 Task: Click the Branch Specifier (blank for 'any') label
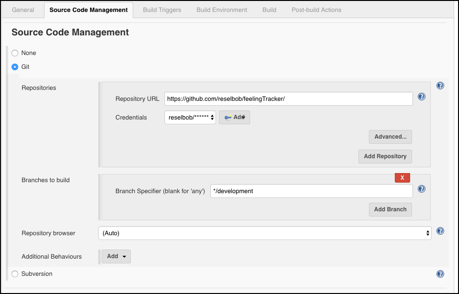[160, 191]
